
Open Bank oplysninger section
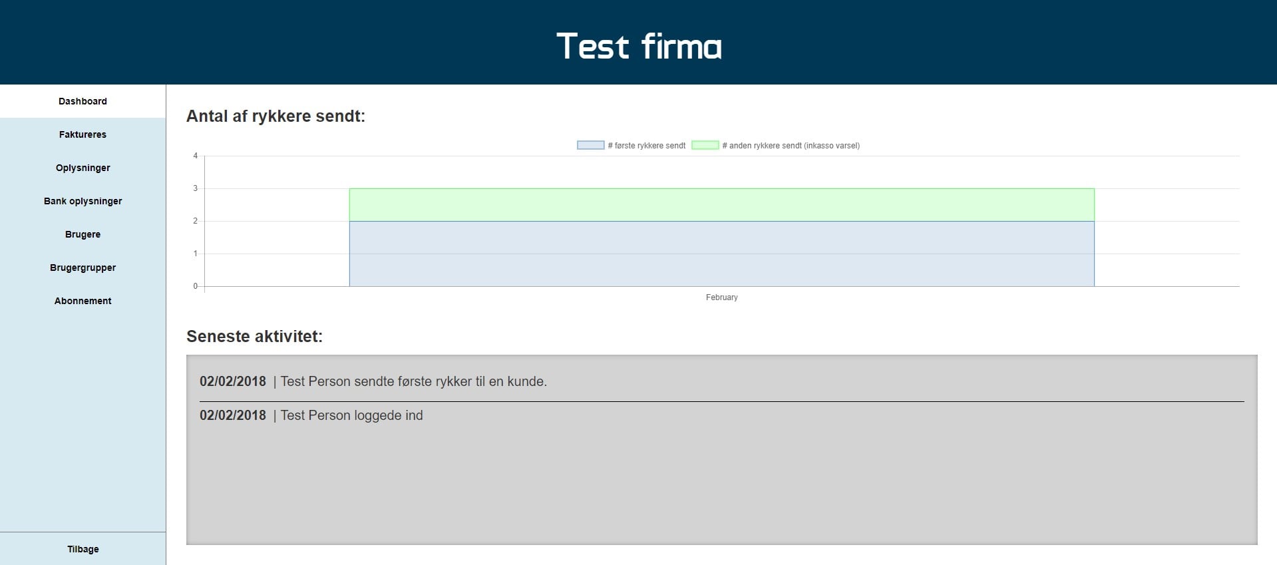[83, 201]
